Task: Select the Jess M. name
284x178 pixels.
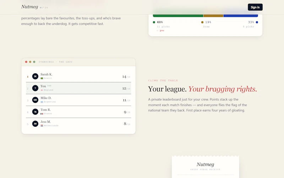Action: [x=46, y=122]
